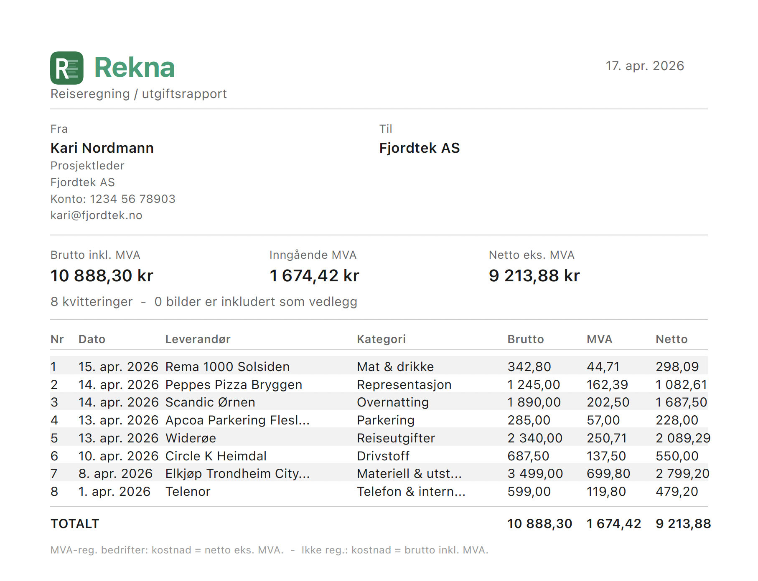Click '8 kvitteringer' summary line
This screenshot has height=581, width=758.
point(204,302)
